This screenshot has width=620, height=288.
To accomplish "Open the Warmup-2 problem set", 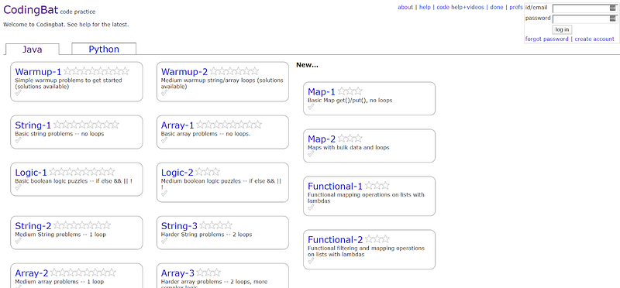I will tap(184, 72).
